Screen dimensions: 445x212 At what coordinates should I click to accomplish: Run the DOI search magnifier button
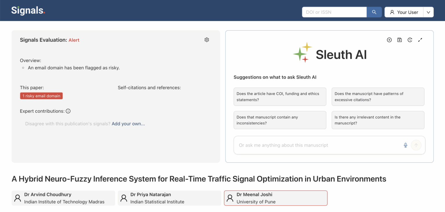374,12
